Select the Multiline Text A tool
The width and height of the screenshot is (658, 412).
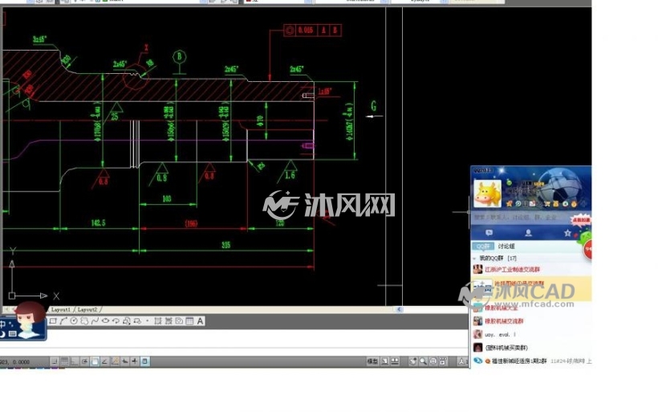(x=200, y=321)
